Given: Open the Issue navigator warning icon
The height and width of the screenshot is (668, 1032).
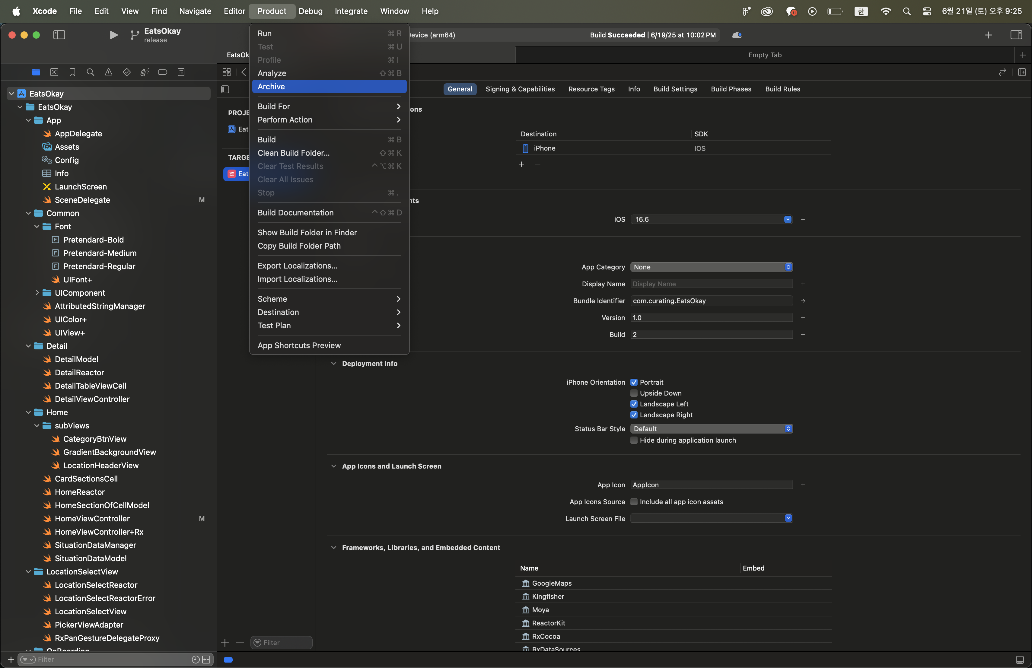Looking at the screenshot, I should coord(108,72).
